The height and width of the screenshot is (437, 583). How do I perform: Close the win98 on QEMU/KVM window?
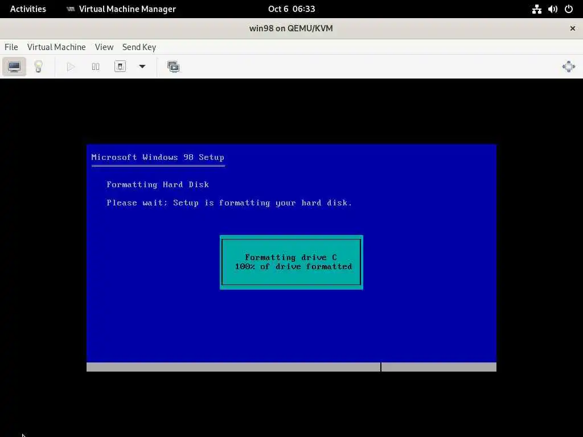pyautogui.click(x=573, y=28)
